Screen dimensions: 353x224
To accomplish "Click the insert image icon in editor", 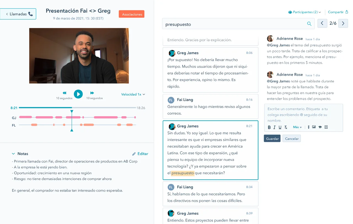I will (x=314, y=127).
